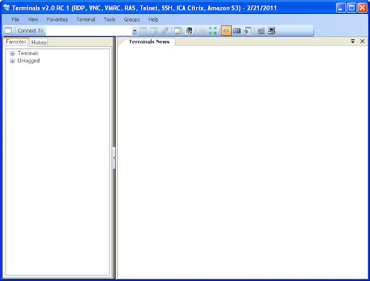Toggle the highlighted orange angle-brackets button
Viewport: 370px width, 281px height.
point(226,31)
